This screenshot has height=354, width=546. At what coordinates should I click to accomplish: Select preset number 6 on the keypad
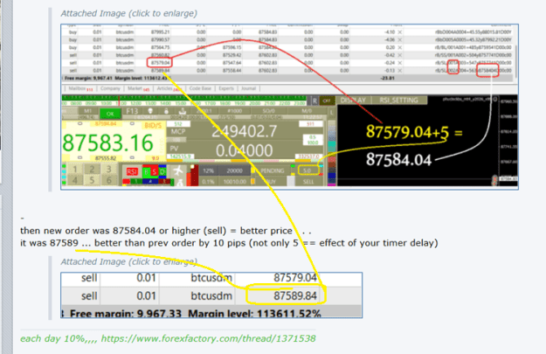point(109,180)
